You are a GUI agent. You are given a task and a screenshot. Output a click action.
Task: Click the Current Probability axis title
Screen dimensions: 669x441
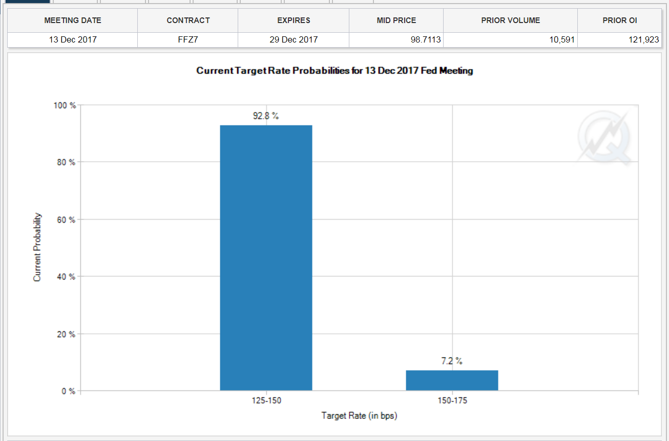37,247
